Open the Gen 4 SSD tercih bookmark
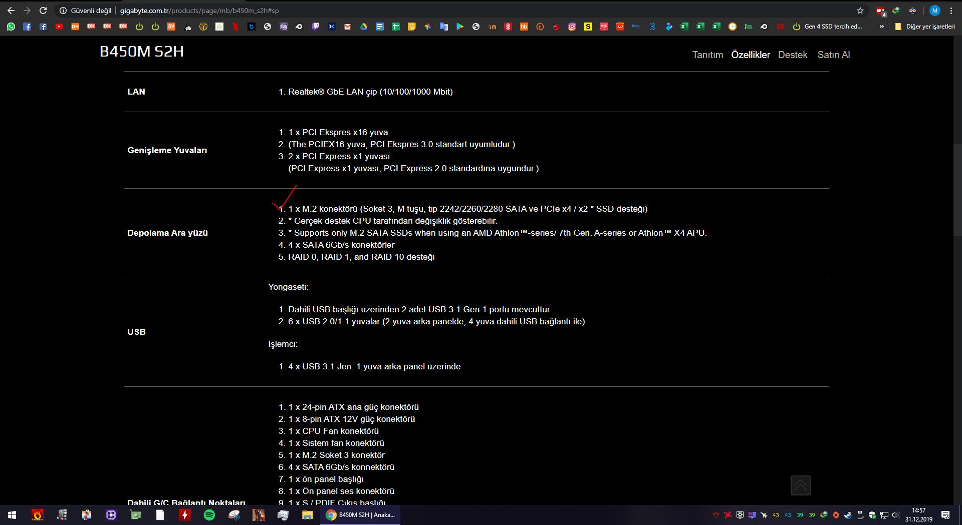This screenshot has height=525, width=962. click(x=828, y=27)
